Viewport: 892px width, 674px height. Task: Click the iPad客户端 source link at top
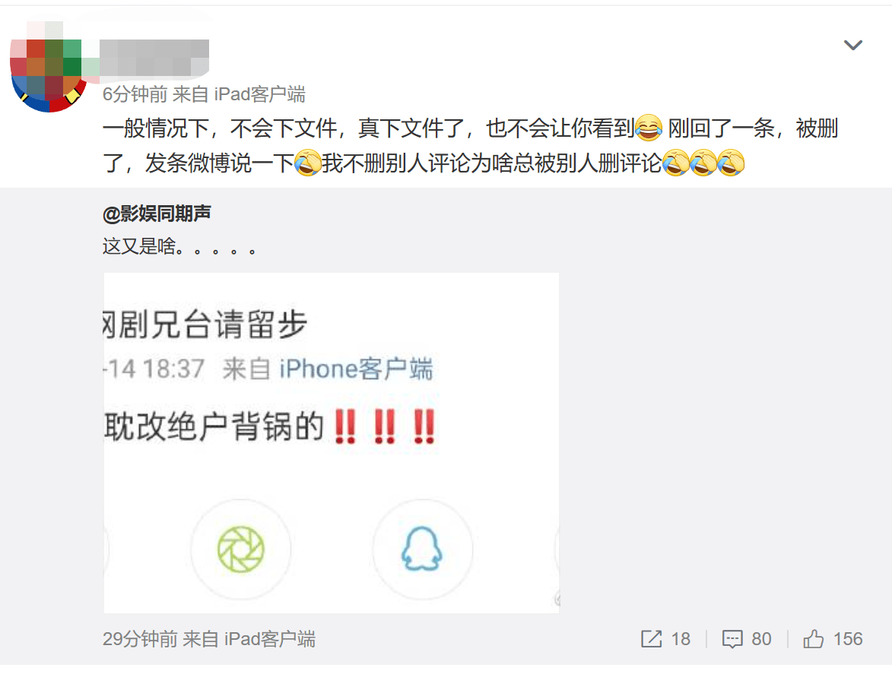260,94
